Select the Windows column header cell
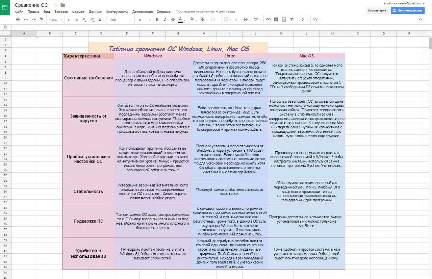432x279 pixels. [152, 56]
